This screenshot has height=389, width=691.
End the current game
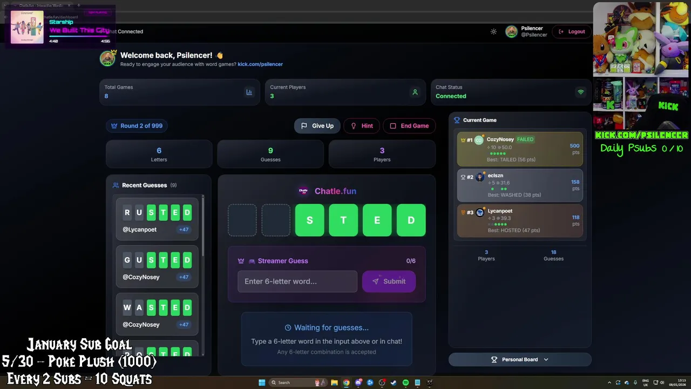[x=409, y=126]
